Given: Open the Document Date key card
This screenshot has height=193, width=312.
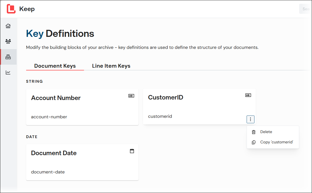Looking at the screenshot, I should [82, 162].
